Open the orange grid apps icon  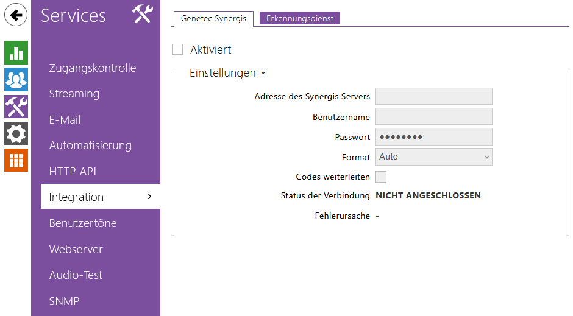click(16, 160)
